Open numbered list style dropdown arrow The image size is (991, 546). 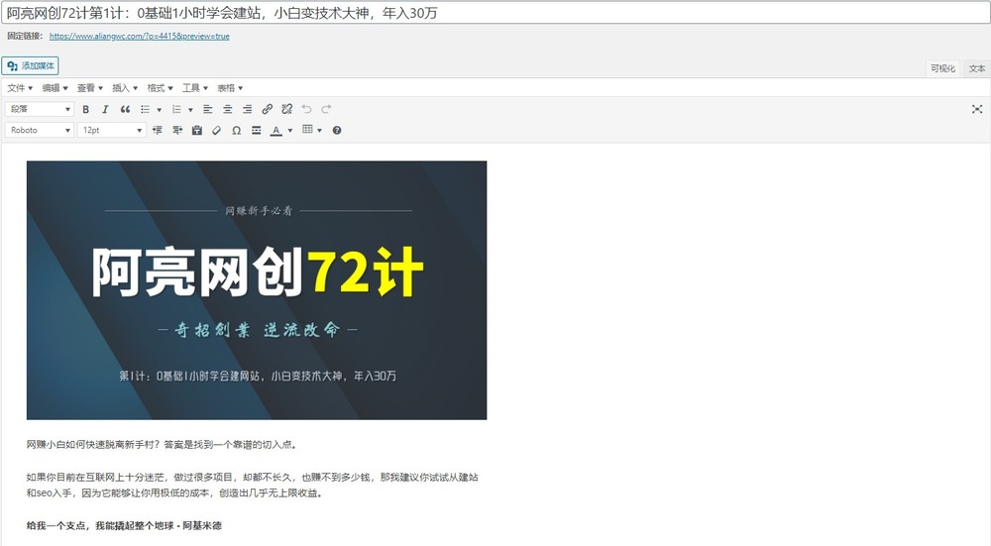tap(191, 110)
